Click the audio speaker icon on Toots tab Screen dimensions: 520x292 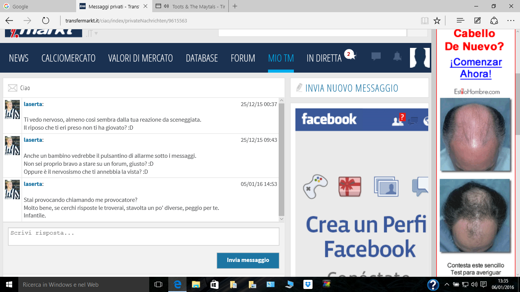pos(166,6)
